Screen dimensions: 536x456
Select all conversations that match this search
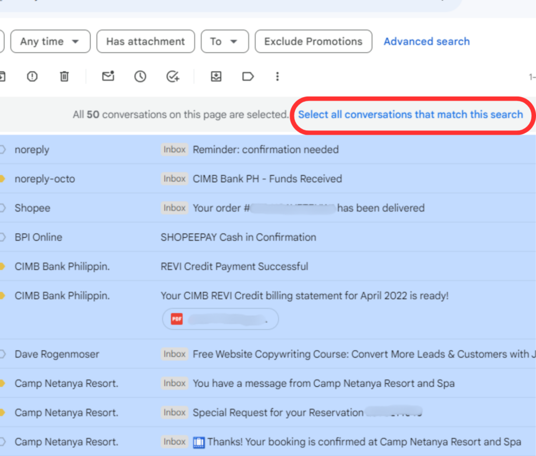tap(410, 115)
